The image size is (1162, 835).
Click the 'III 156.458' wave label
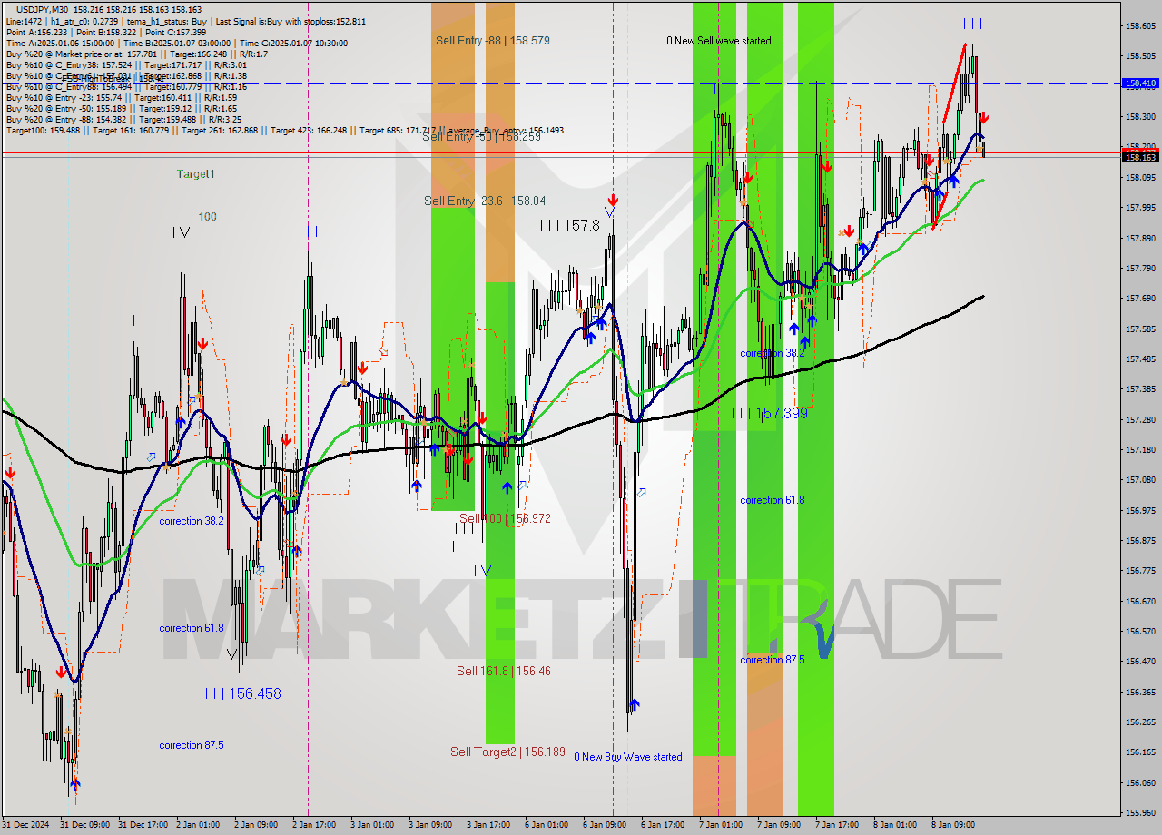[x=242, y=693]
